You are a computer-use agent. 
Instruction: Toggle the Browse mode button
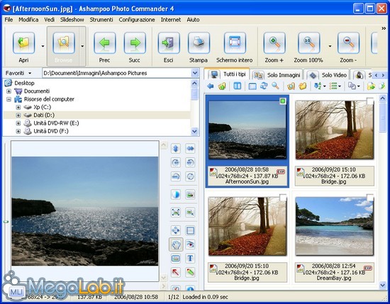(x=64, y=46)
